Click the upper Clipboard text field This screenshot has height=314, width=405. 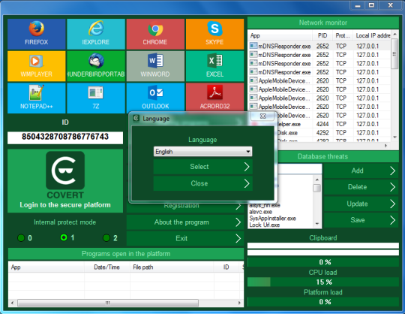point(322,246)
